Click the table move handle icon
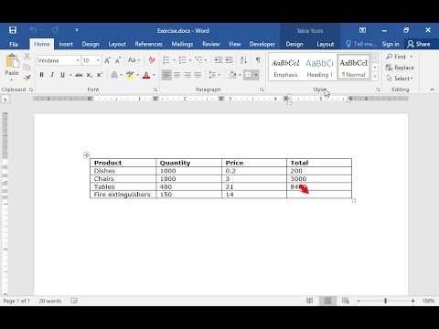Screen dimensions: 439x329 pos(87,155)
